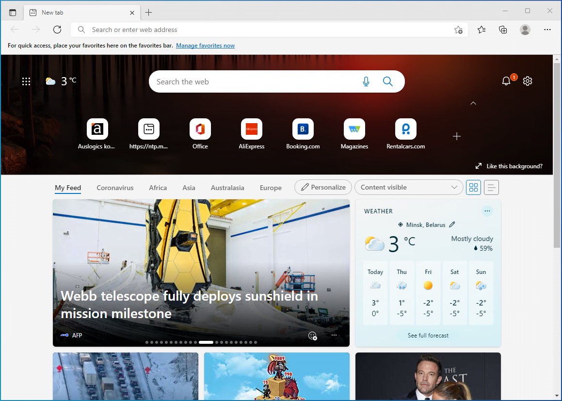Close the New tab browser tab
The image size is (562, 401).
132,13
